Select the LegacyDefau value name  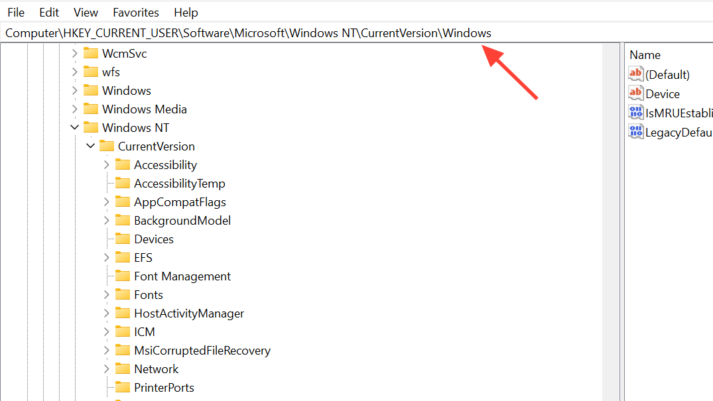click(x=679, y=133)
